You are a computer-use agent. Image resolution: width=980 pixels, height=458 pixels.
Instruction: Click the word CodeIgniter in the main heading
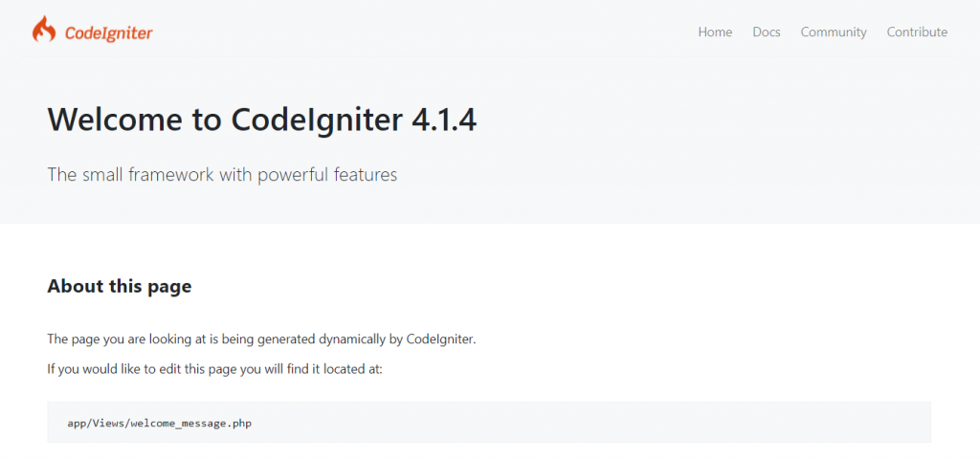tap(317, 120)
